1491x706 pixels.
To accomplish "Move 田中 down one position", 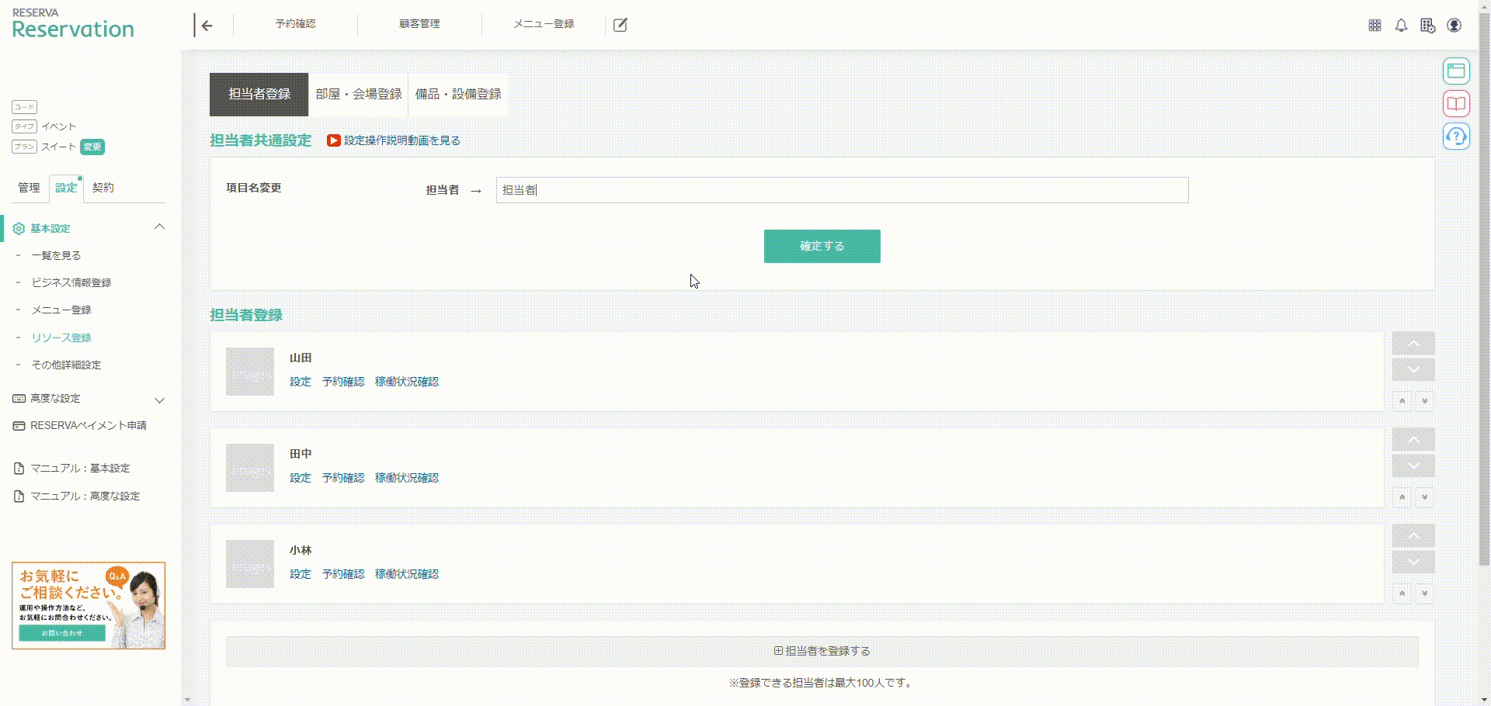I will pos(1413,465).
